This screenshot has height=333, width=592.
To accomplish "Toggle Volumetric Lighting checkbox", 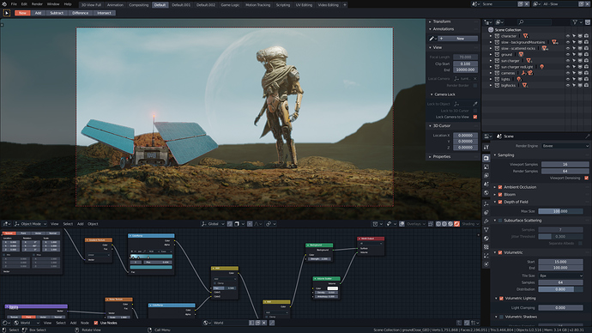I will [501, 299].
